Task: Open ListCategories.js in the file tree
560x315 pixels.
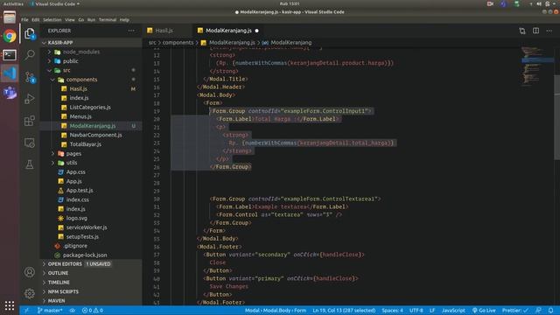Action: click(x=90, y=107)
